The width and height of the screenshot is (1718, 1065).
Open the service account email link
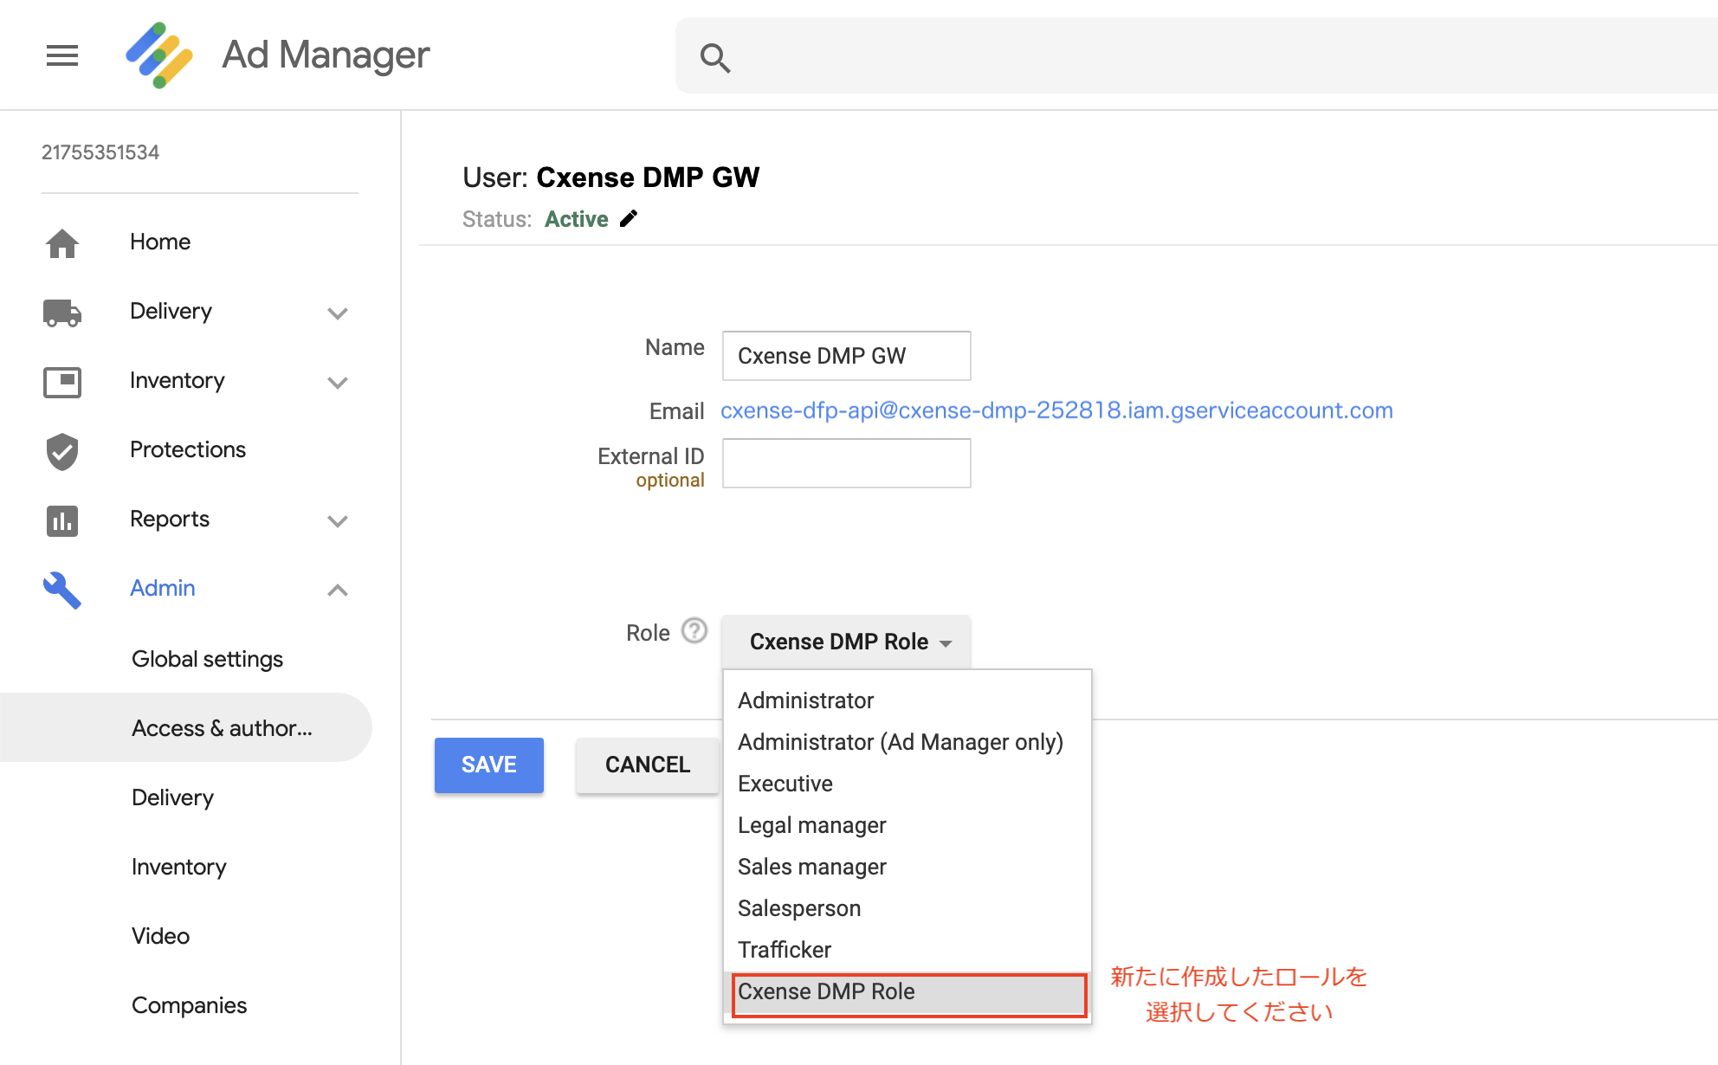click(1056, 410)
